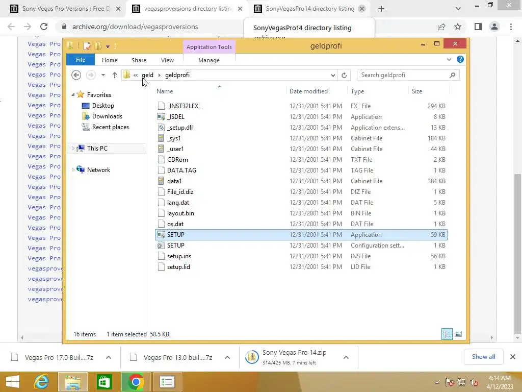The width and height of the screenshot is (522, 392).
Task: Open Explorer Help question mark
Action: point(460,59)
